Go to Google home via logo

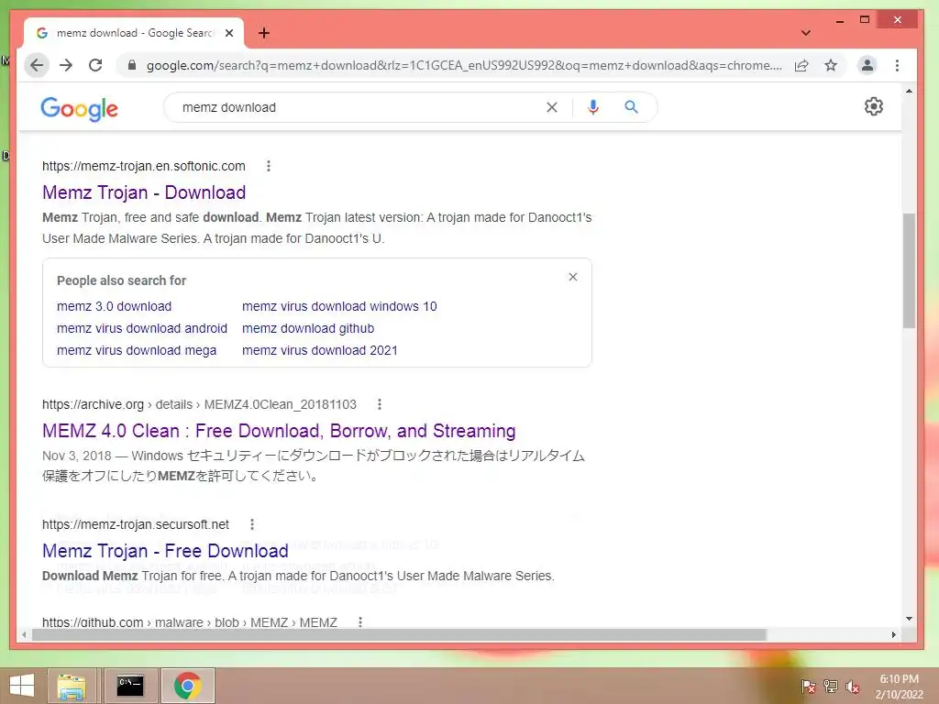pos(79,108)
